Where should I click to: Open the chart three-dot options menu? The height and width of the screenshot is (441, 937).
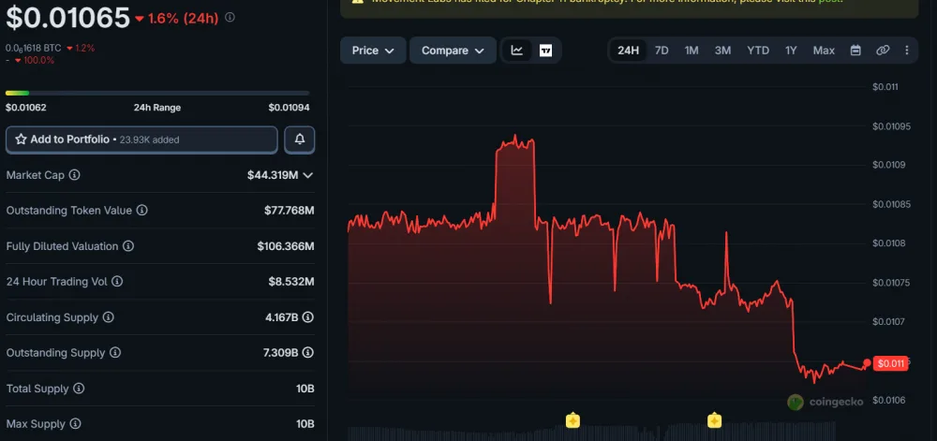click(906, 51)
